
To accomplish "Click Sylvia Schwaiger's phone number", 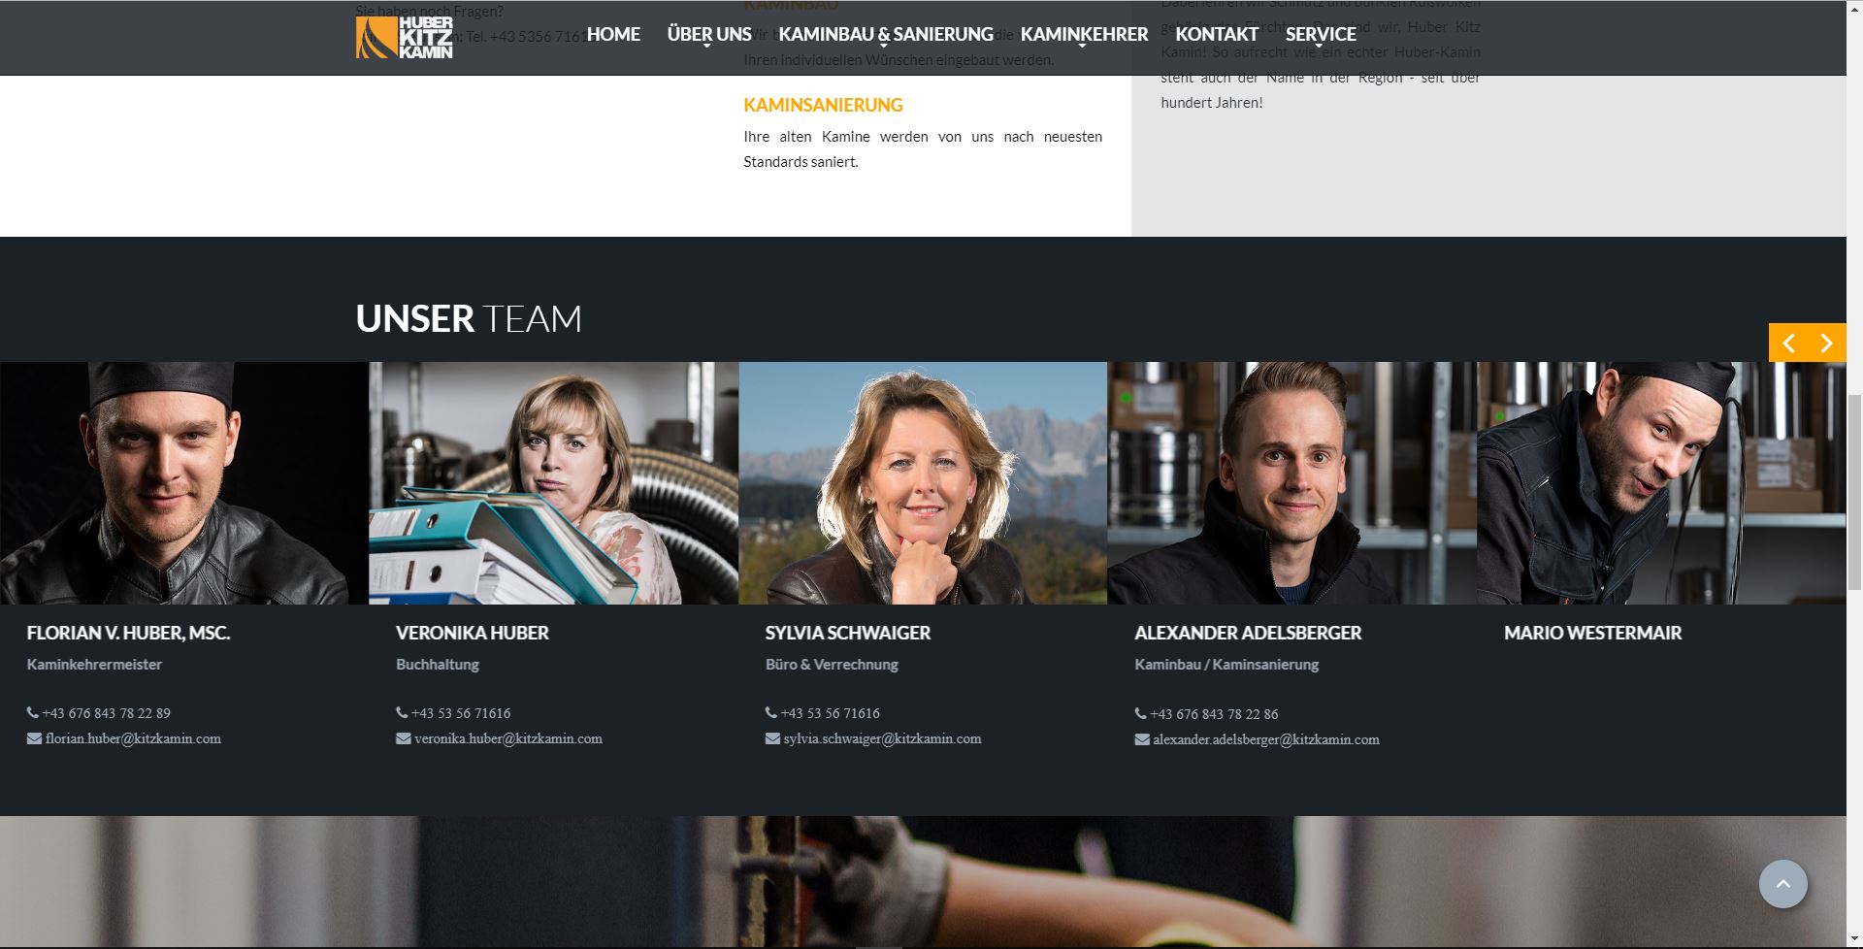I will pyautogui.click(x=831, y=713).
